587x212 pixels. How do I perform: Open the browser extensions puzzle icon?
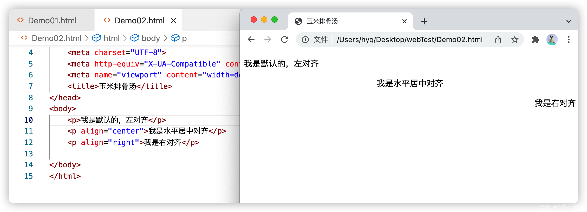click(535, 39)
